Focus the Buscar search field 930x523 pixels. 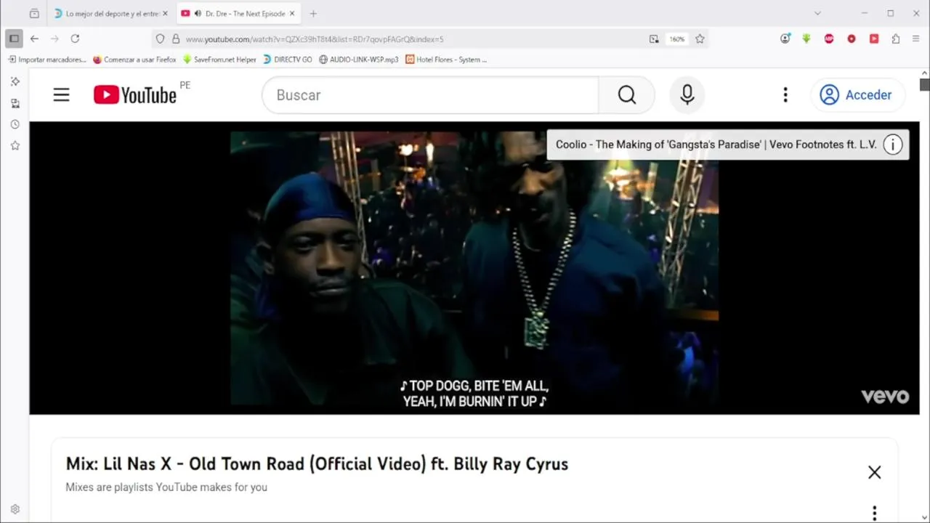pos(430,95)
